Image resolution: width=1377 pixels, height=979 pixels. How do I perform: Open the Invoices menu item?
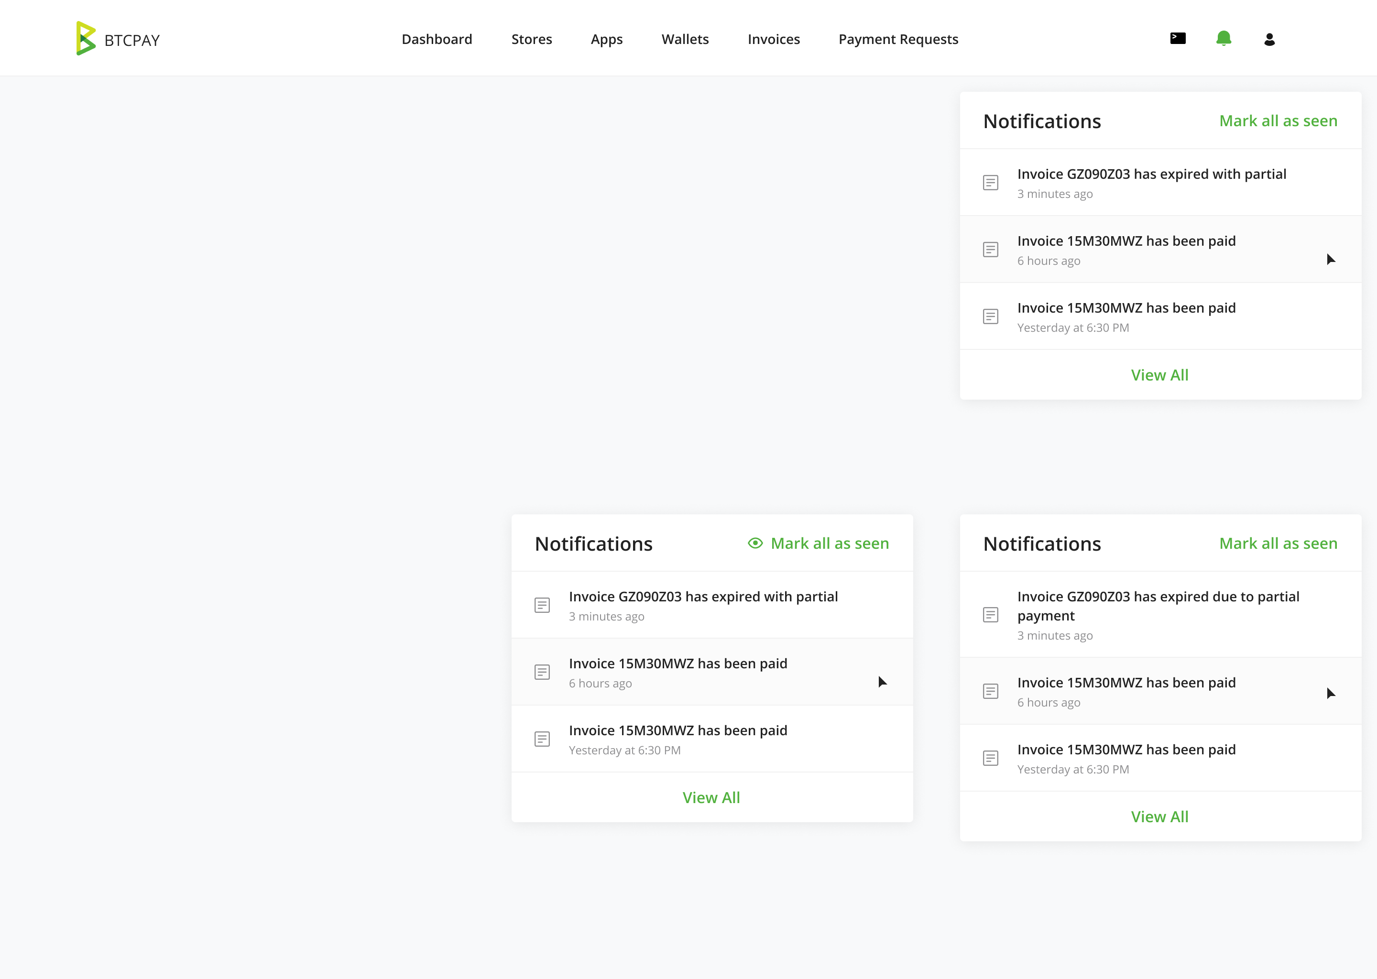click(774, 39)
